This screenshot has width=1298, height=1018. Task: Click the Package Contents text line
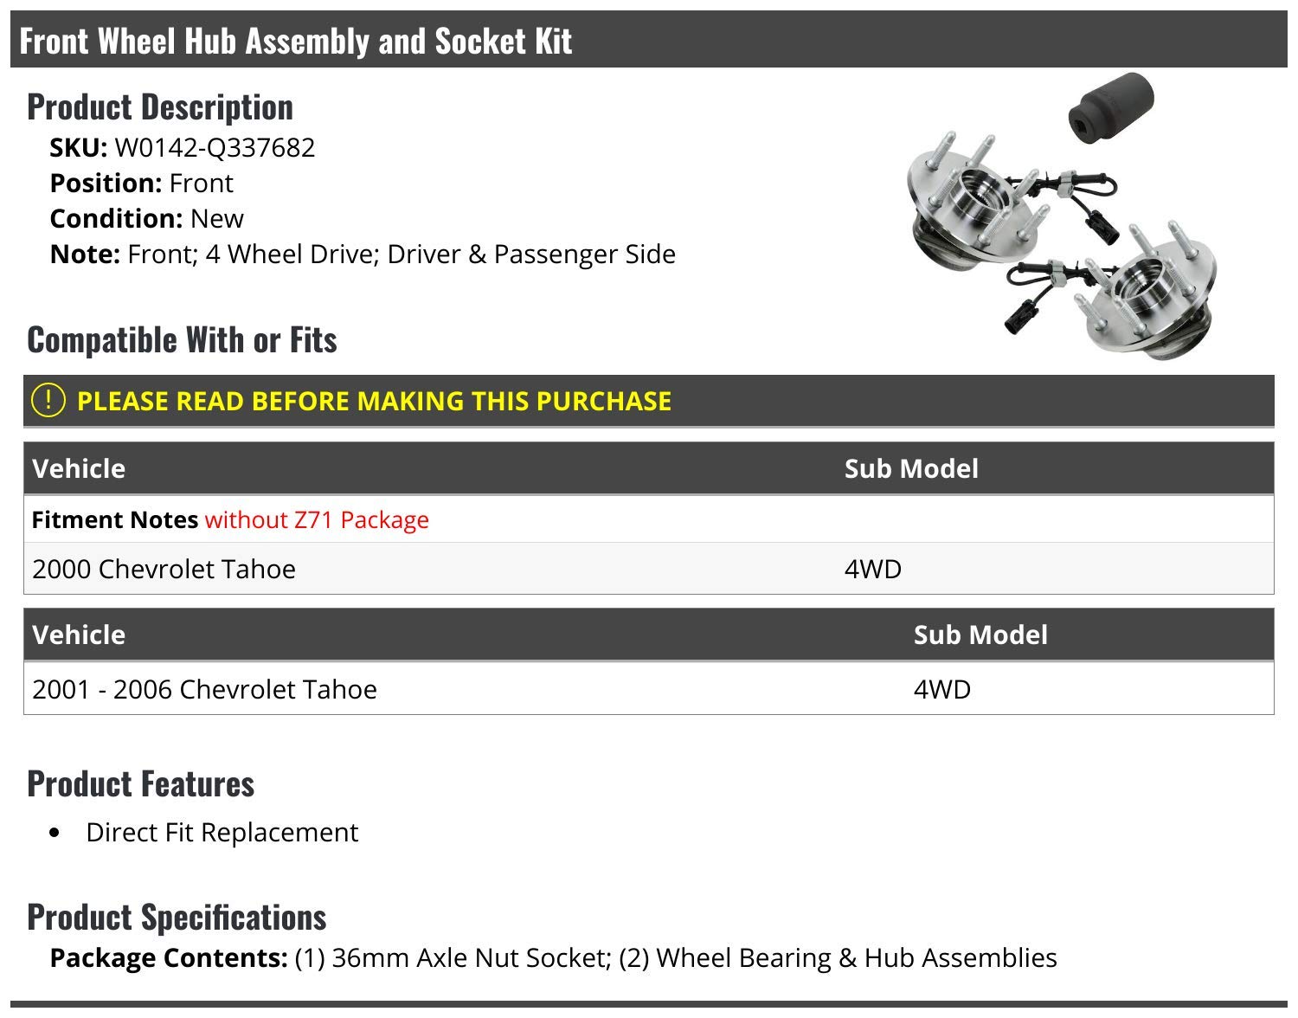pos(554,957)
